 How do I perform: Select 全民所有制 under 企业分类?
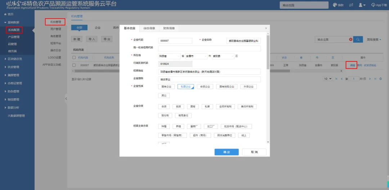[225, 107]
